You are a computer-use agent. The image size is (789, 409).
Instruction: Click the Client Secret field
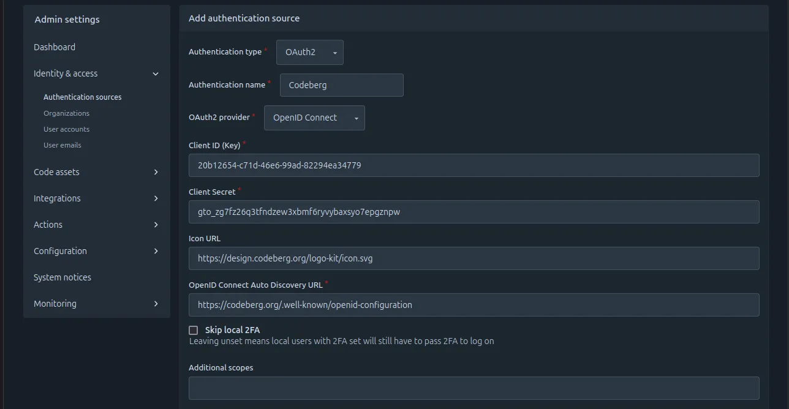click(474, 212)
